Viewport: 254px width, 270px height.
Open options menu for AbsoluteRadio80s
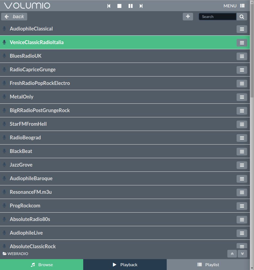(x=242, y=220)
